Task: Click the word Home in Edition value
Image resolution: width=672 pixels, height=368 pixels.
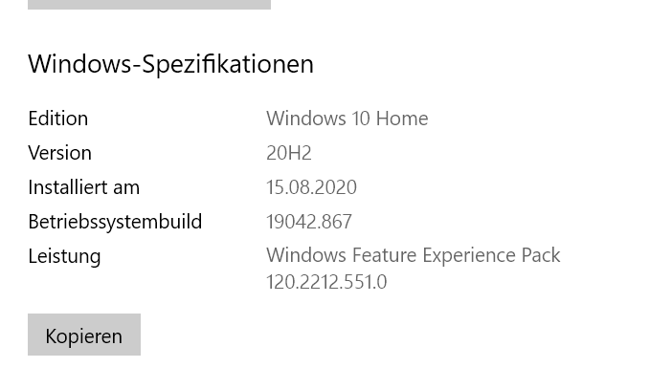Action: pyautogui.click(x=402, y=119)
